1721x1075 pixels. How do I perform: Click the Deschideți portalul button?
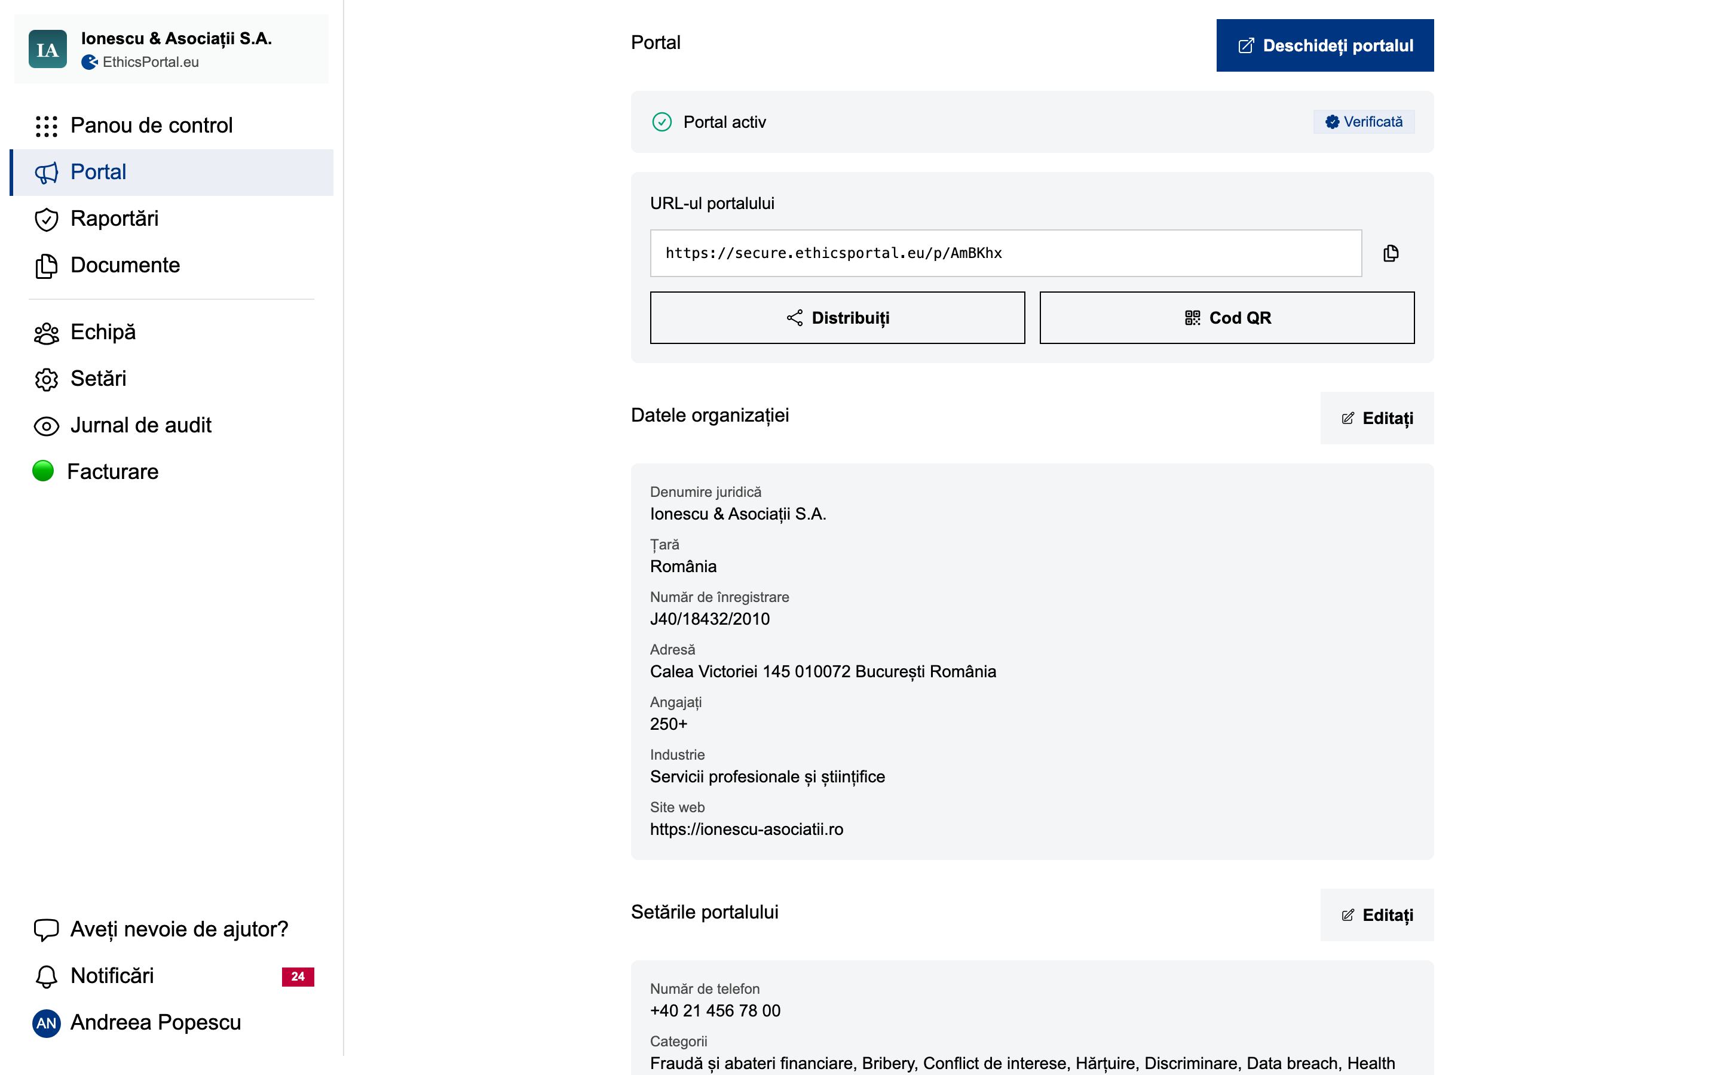[x=1324, y=45]
